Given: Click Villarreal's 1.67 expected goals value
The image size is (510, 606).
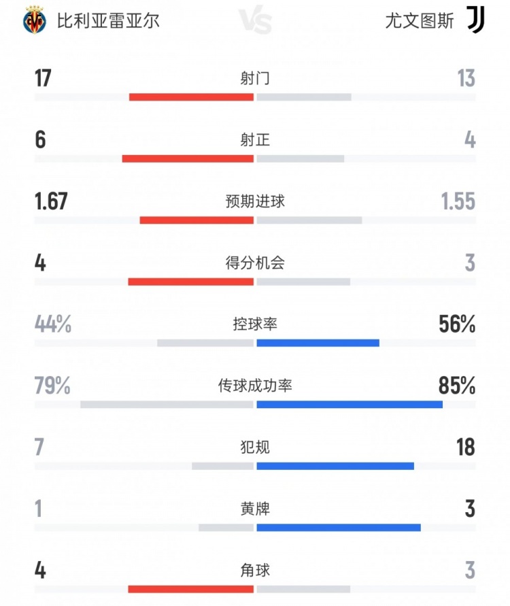Looking at the screenshot, I should point(51,202).
